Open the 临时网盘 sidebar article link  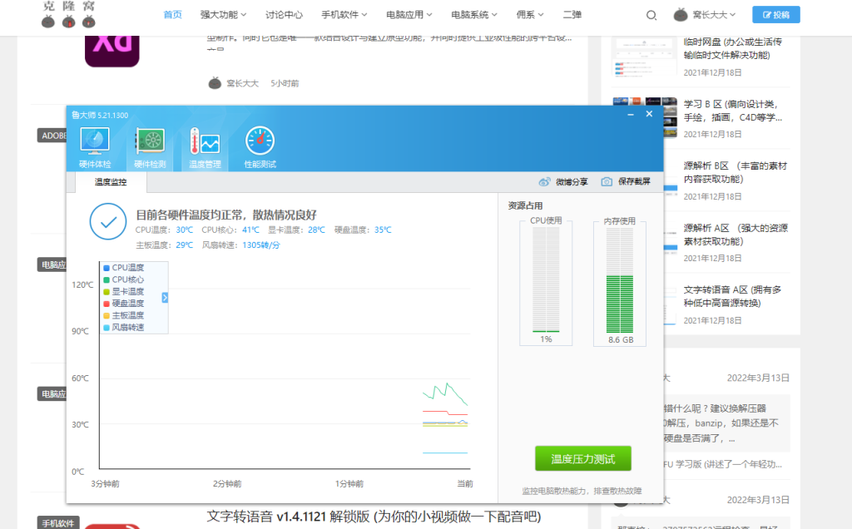click(x=732, y=48)
